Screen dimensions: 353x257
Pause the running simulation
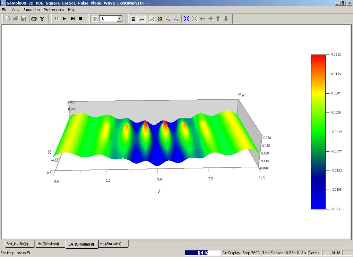point(57,19)
